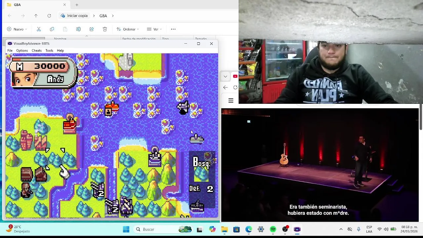Click the Wi-Fi network tray icon

(x=379, y=229)
